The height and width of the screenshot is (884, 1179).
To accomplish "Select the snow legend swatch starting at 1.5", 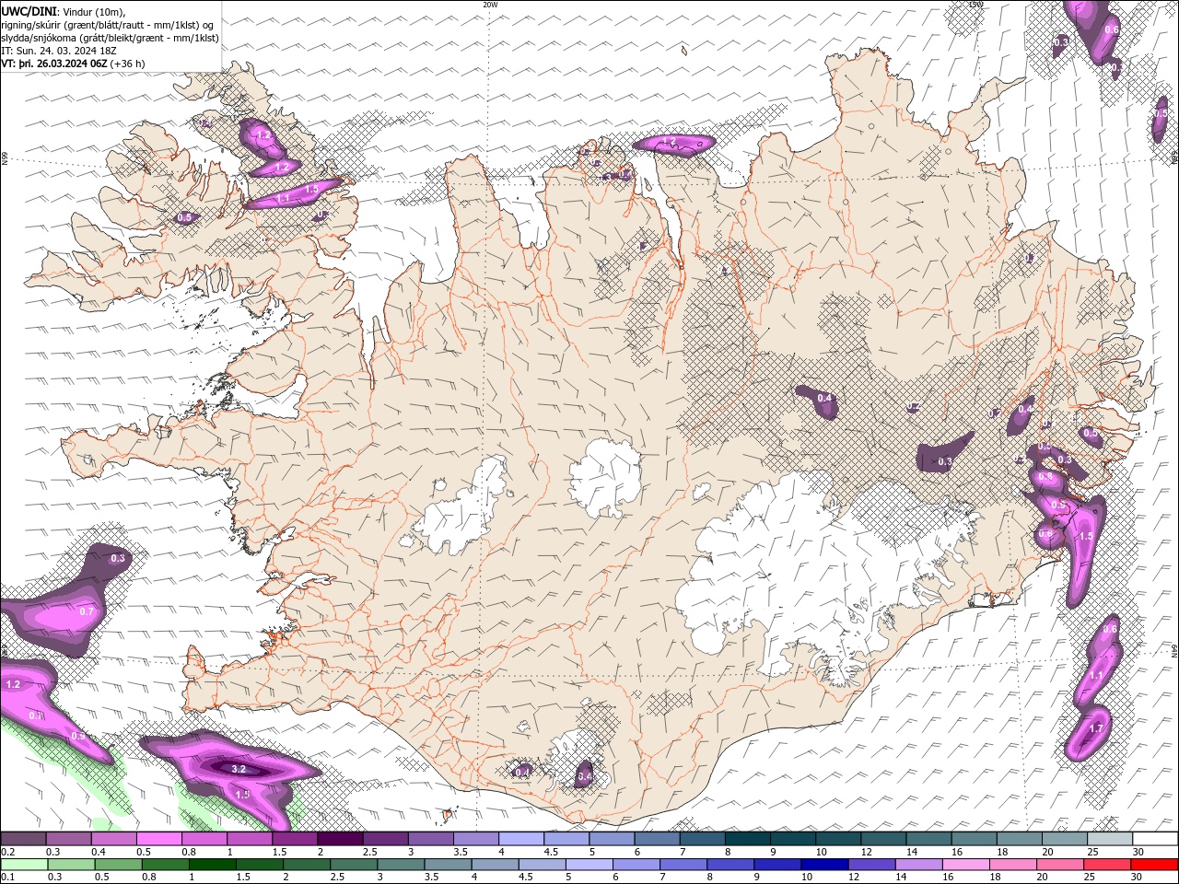I will click(x=295, y=839).
